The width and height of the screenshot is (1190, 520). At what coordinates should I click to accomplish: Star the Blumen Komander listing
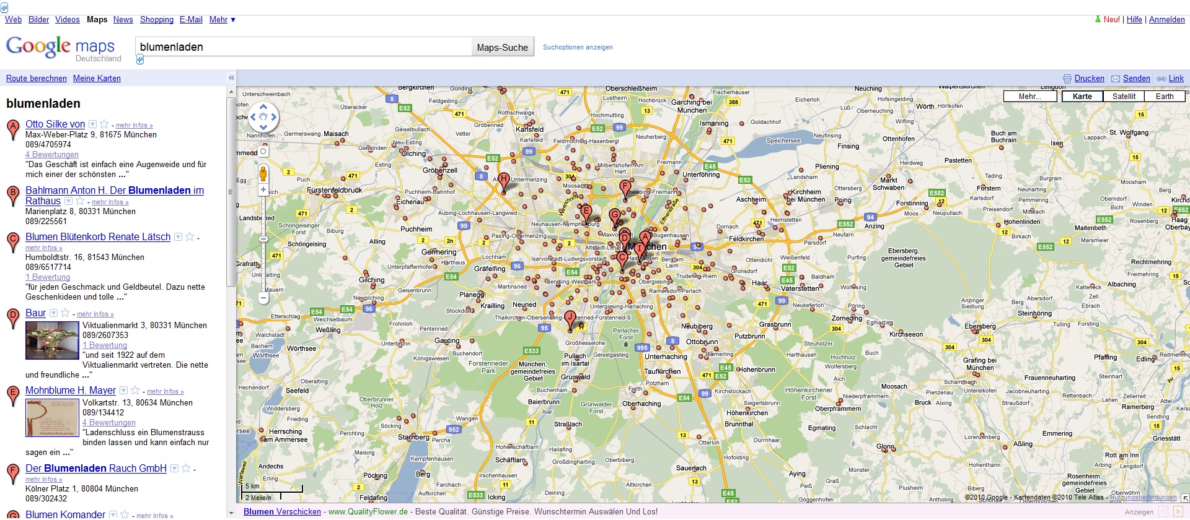tap(125, 515)
